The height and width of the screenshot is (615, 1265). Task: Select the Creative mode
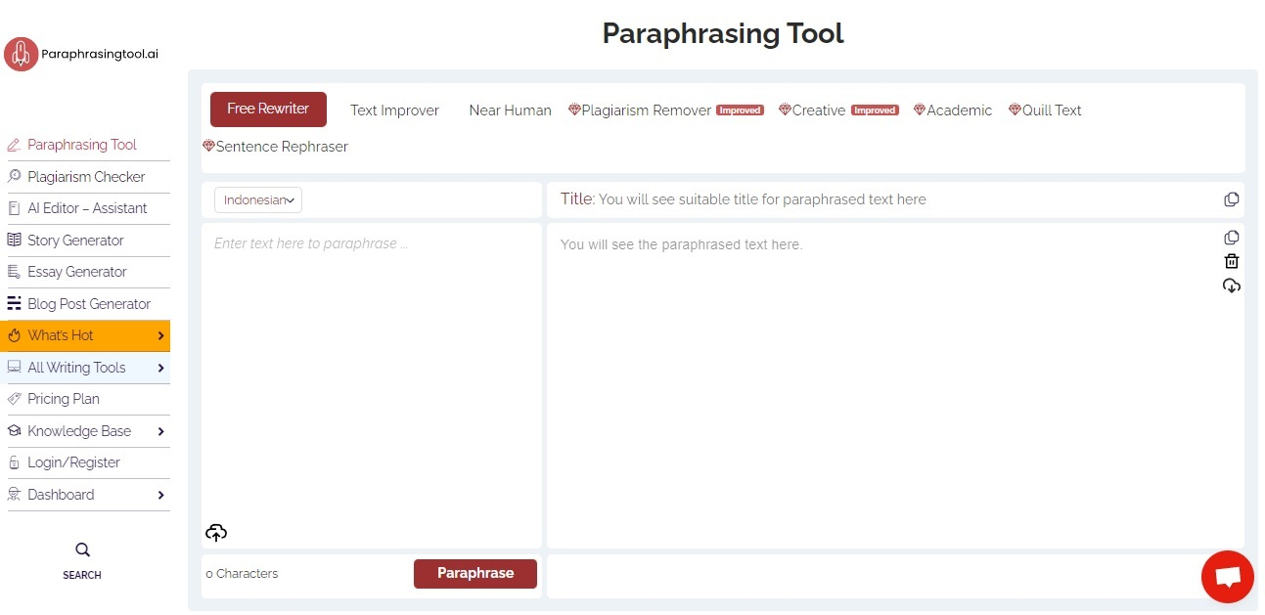tap(819, 110)
